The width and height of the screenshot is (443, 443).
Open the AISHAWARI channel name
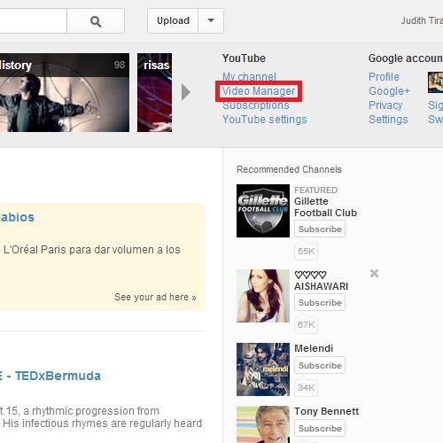[x=322, y=281]
